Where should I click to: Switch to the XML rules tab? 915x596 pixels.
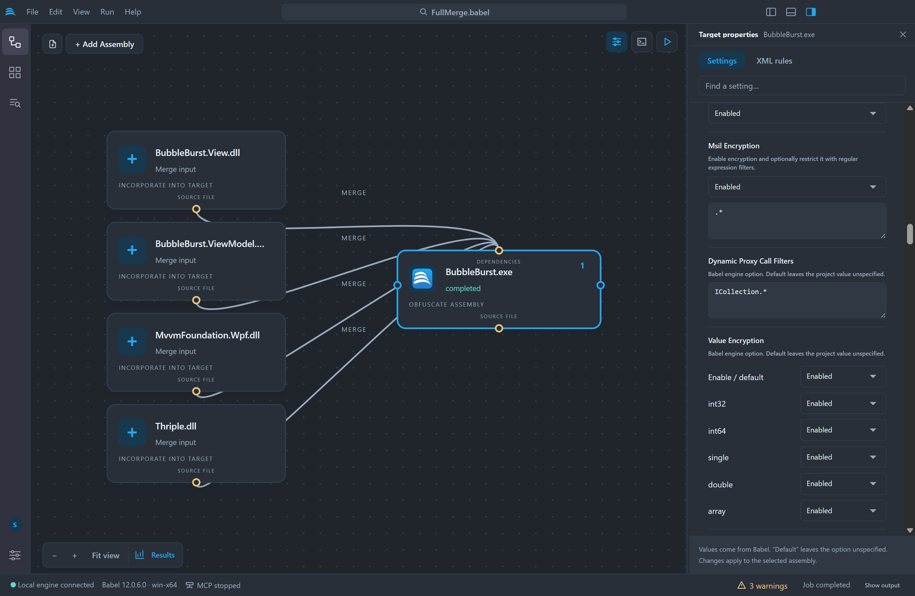click(x=774, y=61)
